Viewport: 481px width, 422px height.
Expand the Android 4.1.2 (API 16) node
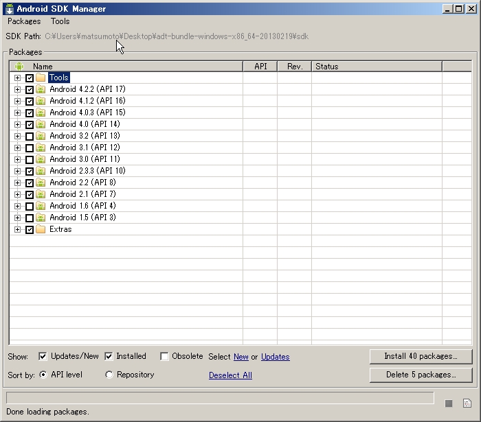click(17, 101)
